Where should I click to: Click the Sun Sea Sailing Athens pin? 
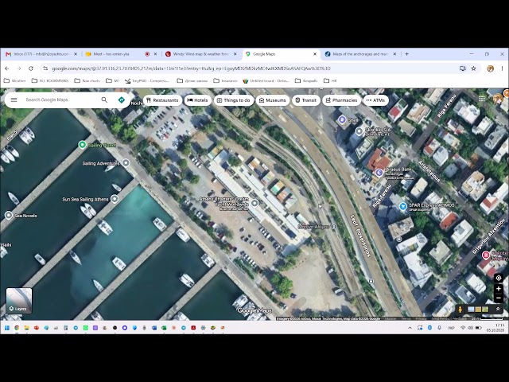point(115,199)
